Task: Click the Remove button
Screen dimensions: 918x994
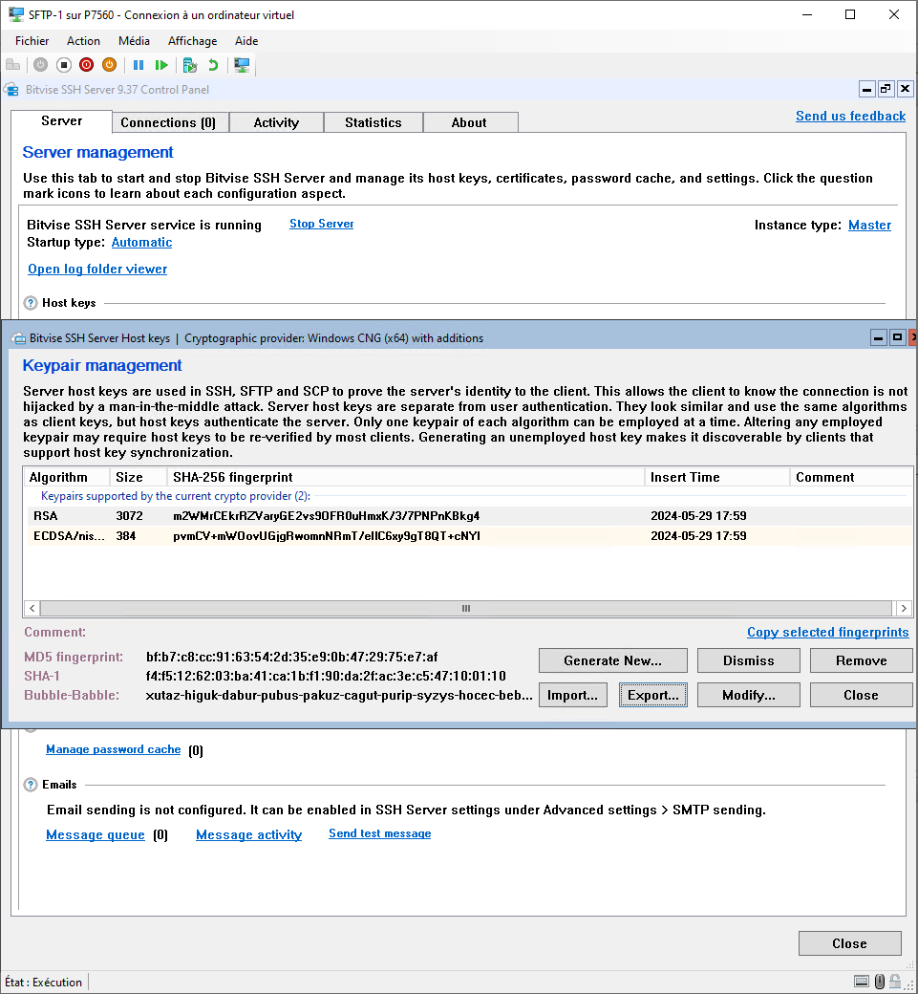Action: coord(861,660)
